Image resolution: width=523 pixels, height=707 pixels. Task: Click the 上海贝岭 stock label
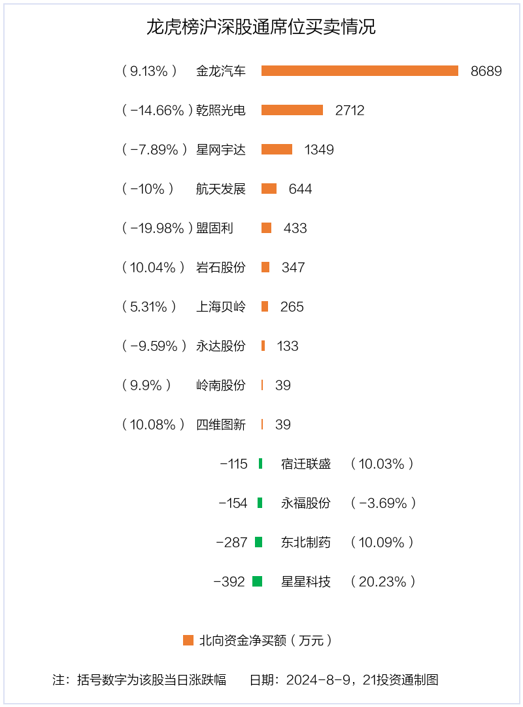click(x=221, y=306)
